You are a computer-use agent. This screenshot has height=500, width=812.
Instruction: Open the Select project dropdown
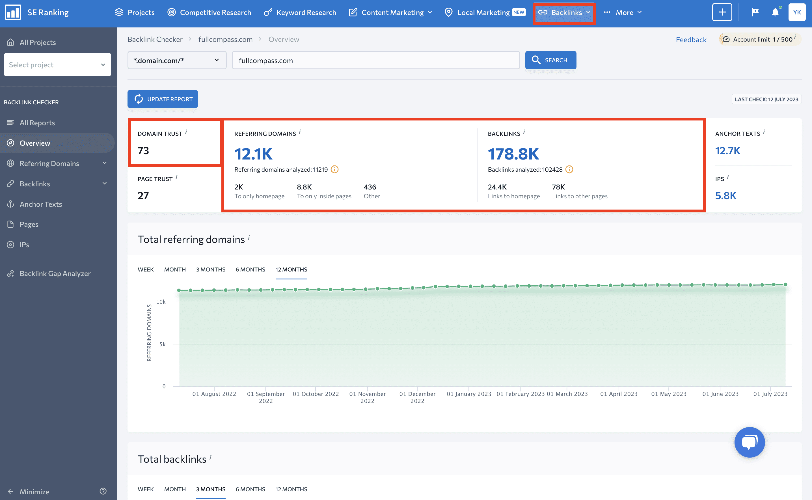pos(57,64)
